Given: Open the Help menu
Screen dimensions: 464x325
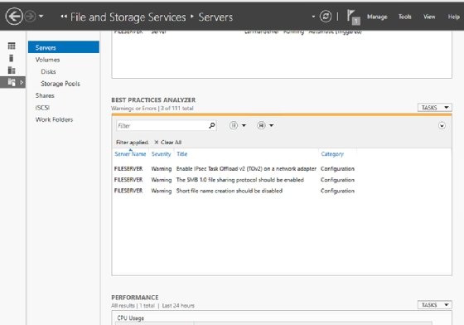Looking at the screenshot, I should 454,17.
